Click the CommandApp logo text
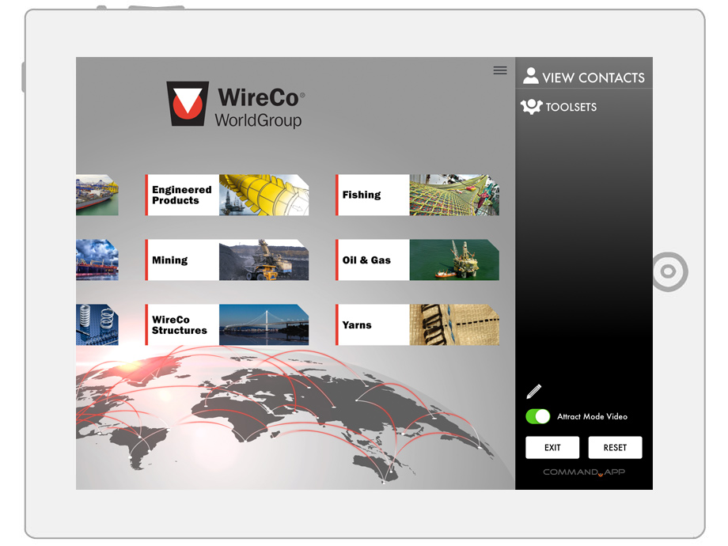728x546 pixels. [584, 472]
